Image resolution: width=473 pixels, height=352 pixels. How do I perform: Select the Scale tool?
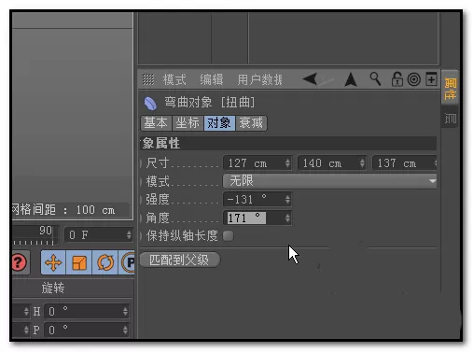click(79, 262)
